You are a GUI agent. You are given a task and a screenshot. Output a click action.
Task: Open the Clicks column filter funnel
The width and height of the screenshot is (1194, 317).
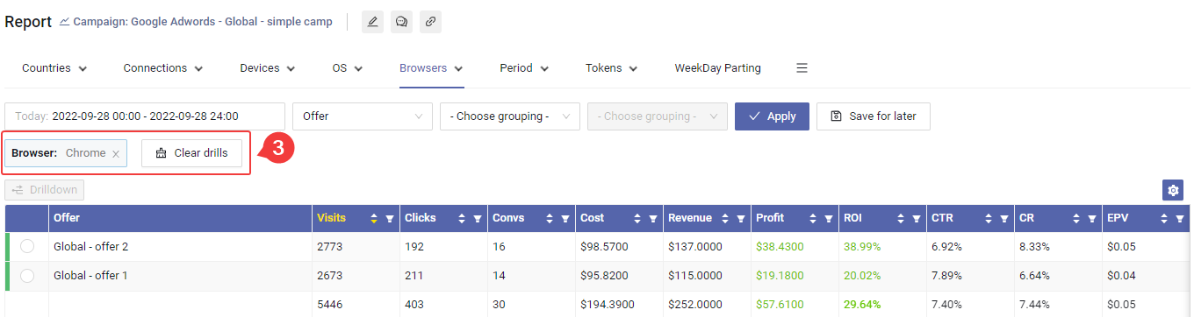[478, 218]
